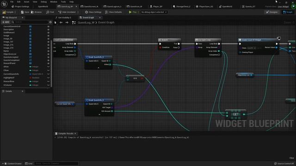Browse to asset in Content Browser
The width and height of the screenshot is (296, 166).
coord(36,12)
